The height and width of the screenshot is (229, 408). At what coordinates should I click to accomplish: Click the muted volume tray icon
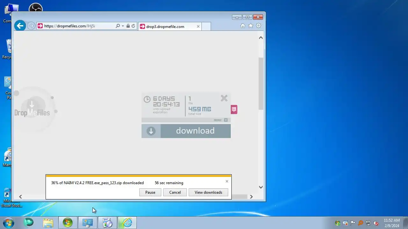pos(376,223)
